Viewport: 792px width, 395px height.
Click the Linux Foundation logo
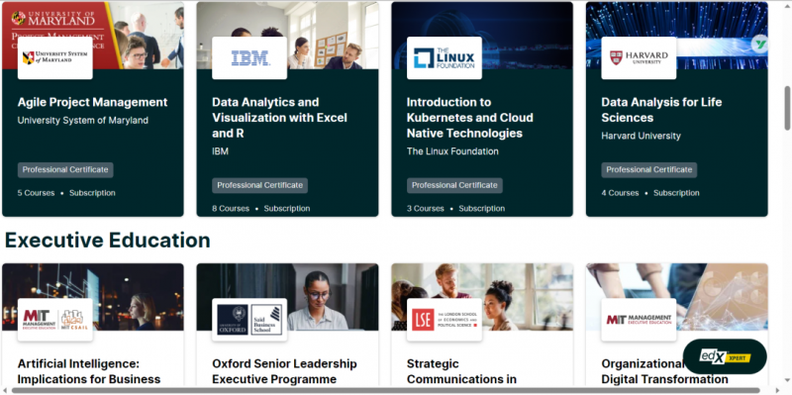coord(444,58)
